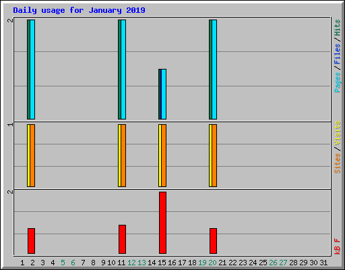345x270 pixels.
Task: Click green weekend day label 13
Action: (x=142, y=263)
